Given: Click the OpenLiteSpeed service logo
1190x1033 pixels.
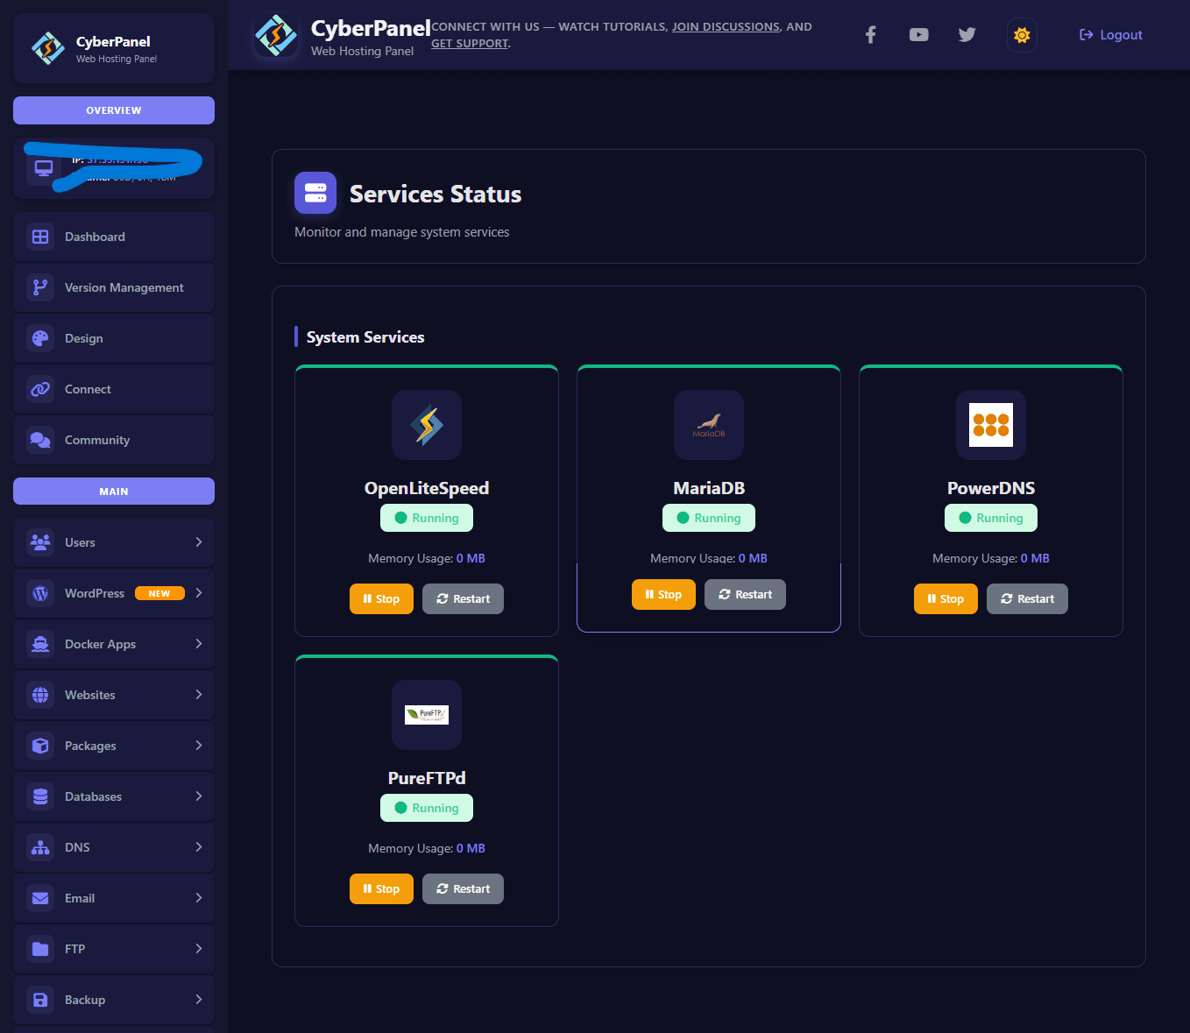Looking at the screenshot, I should (x=427, y=425).
